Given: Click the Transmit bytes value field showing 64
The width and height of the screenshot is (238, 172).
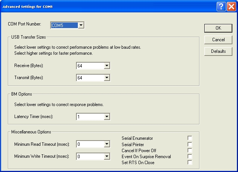Looking at the screenshot, I should pos(90,78).
